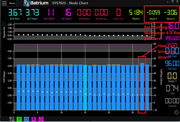Click the Cell Deg Celsius axis label
The height and width of the screenshot is (122, 180).
pyautogui.click(x=161, y=77)
